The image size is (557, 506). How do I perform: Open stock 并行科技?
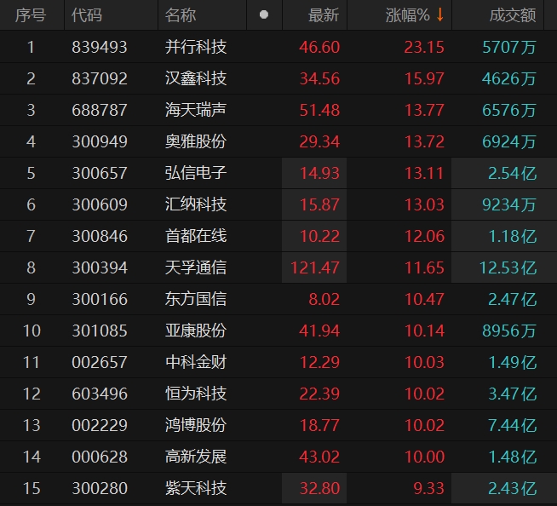tap(196, 47)
